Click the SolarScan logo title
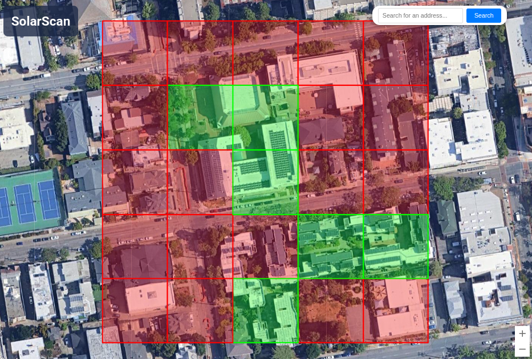The image size is (532, 359). tap(40, 21)
